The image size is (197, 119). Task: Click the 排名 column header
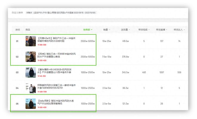(x=18, y=30)
